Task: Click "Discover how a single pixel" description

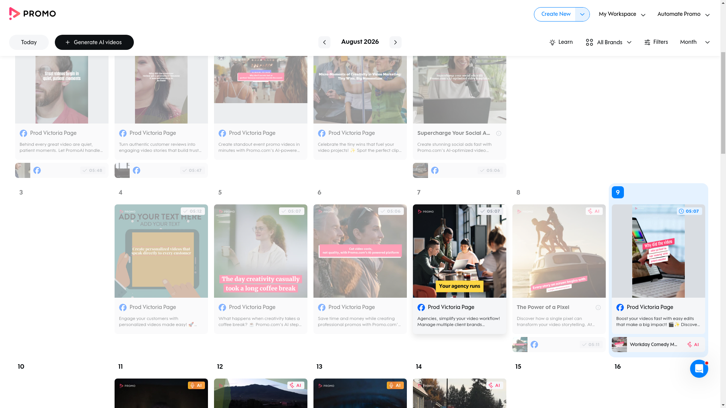Action: pos(556,321)
